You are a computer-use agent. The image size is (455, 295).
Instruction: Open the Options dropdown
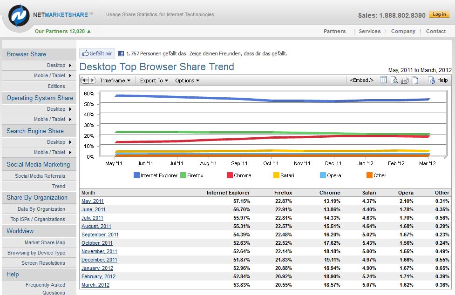(187, 80)
